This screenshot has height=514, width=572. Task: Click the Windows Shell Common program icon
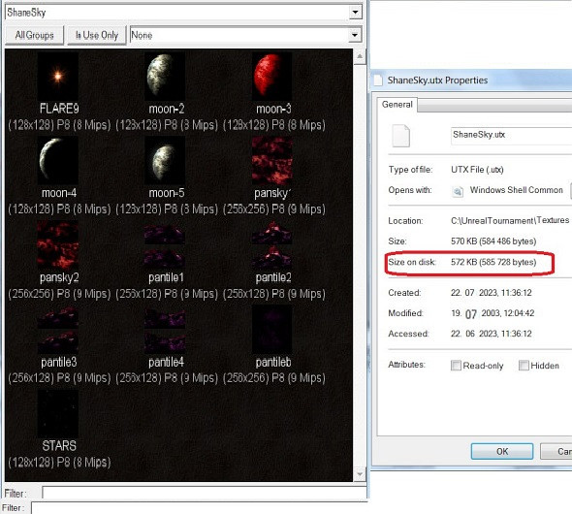[458, 191]
